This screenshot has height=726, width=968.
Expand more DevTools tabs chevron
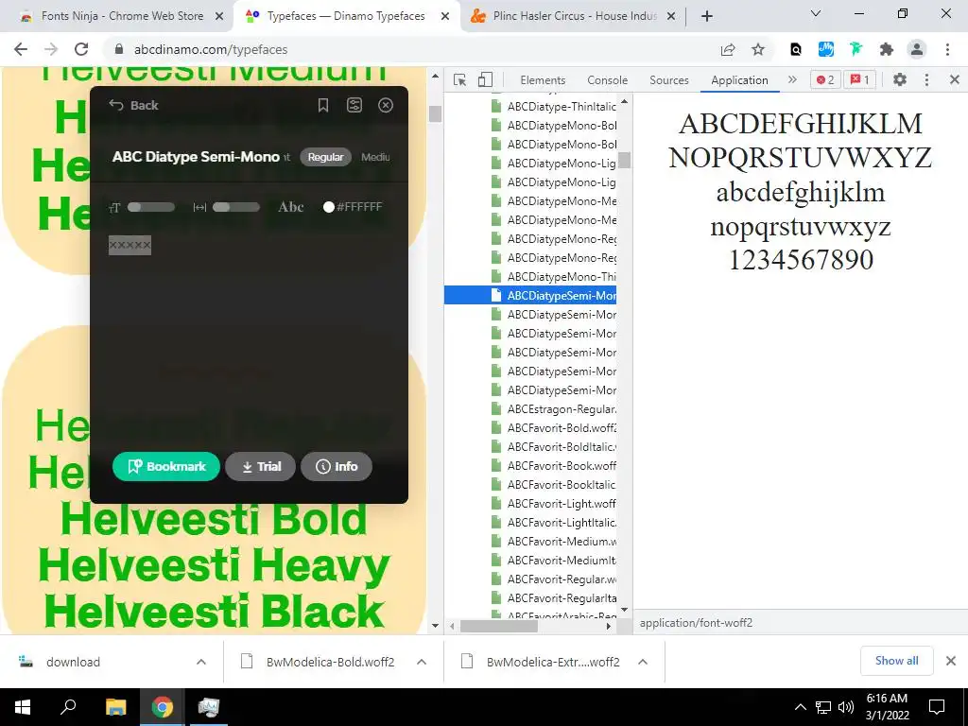tap(793, 79)
